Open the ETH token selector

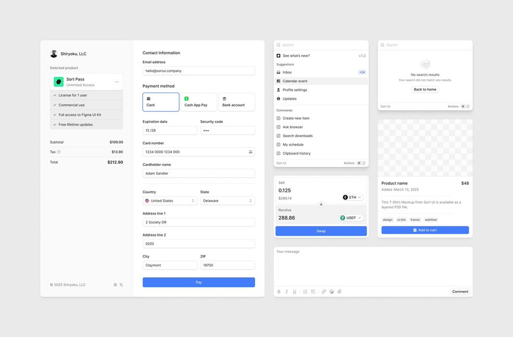pos(353,197)
